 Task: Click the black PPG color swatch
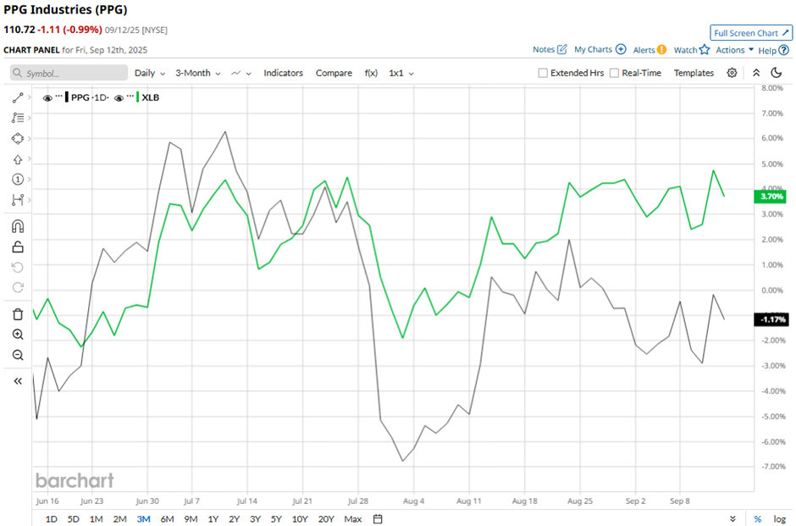tap(67, 97)
